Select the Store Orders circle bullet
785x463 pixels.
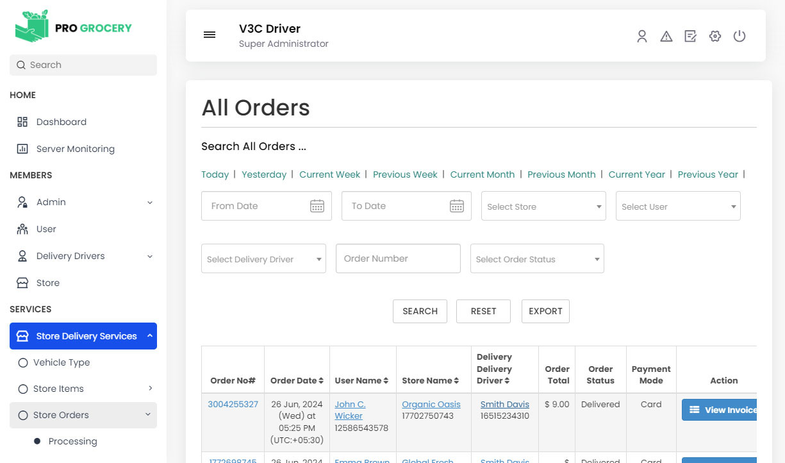(x=23, y=415)
